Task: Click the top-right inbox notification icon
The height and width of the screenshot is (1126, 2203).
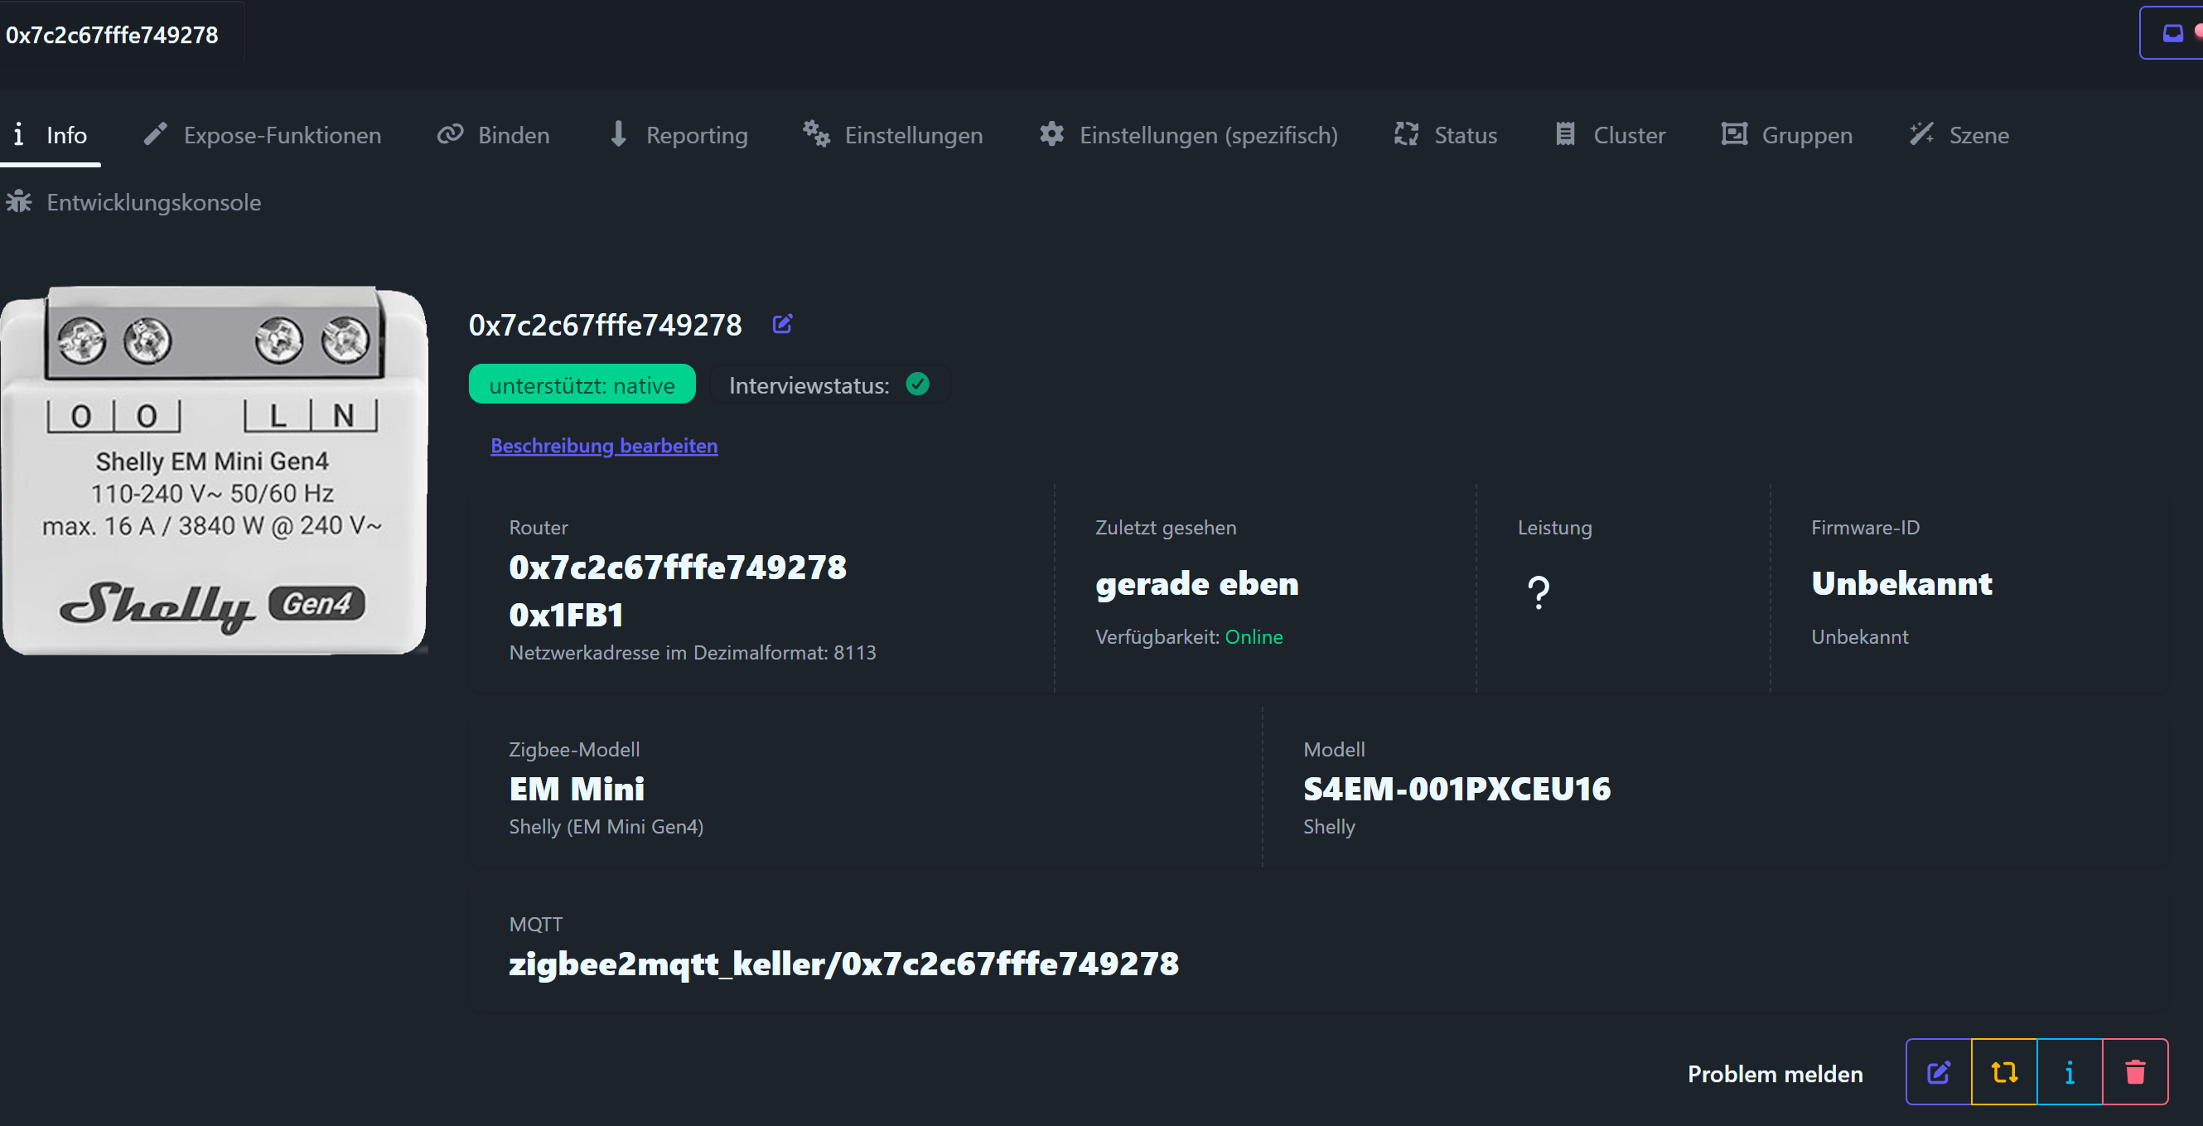Action: 2172,33
